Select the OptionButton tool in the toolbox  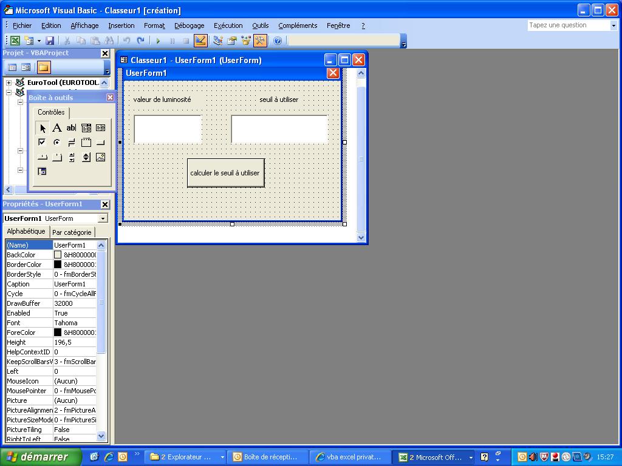tap(57, 142)
